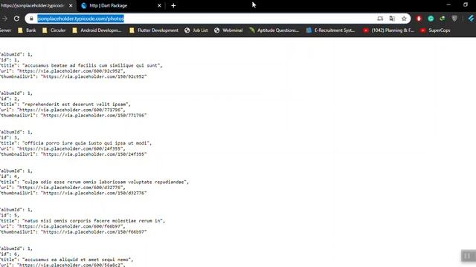Viewport: 476px width, 267px height.
Task: Open the Server bookmark
Action: 5,30
